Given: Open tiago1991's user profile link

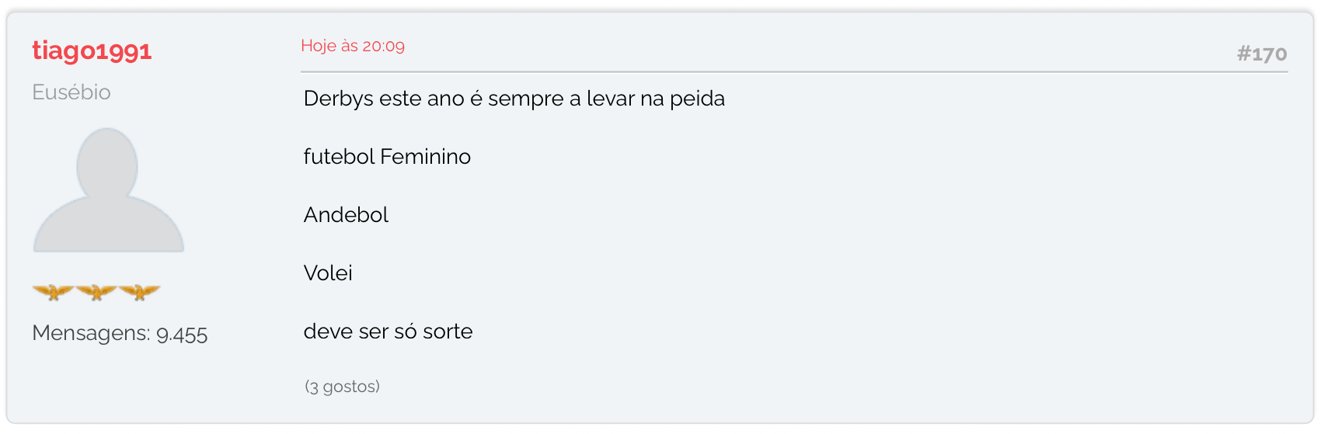Looking at the screenshot, I should (92, 51).
